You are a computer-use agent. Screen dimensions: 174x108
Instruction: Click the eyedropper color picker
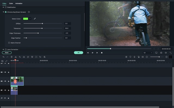pyautogui.click(x=35, y=19)
